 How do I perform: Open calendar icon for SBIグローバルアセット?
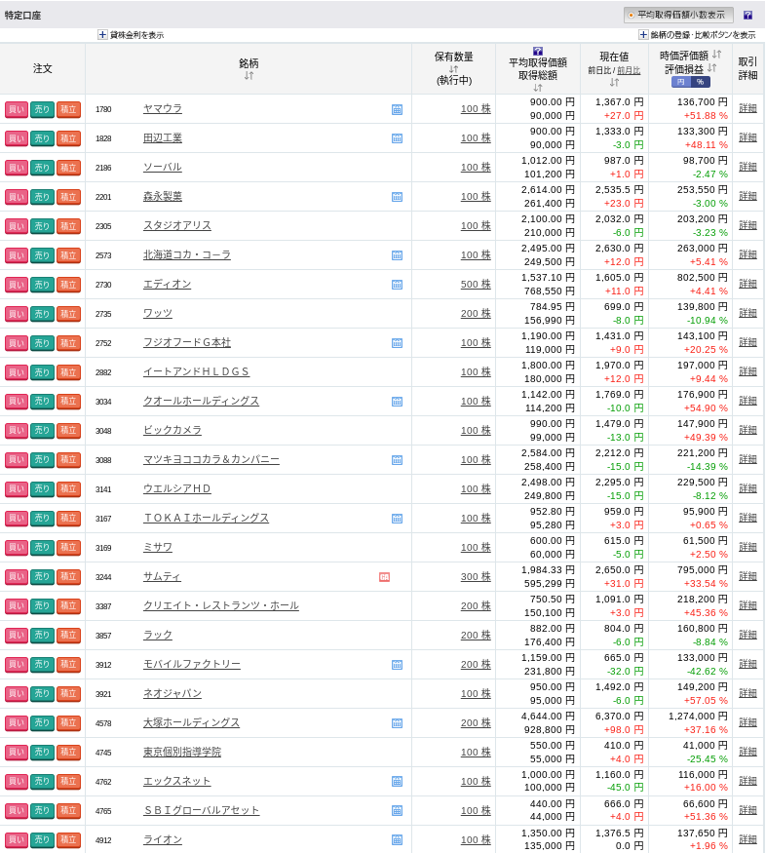click(x=398, y=810)
